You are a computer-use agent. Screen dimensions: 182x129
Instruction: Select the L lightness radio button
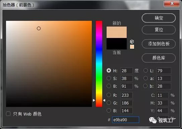(145, 70)
